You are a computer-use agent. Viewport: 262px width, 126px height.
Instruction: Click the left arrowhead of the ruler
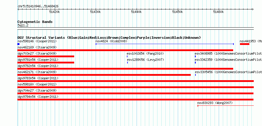click(x=18, y=9)
